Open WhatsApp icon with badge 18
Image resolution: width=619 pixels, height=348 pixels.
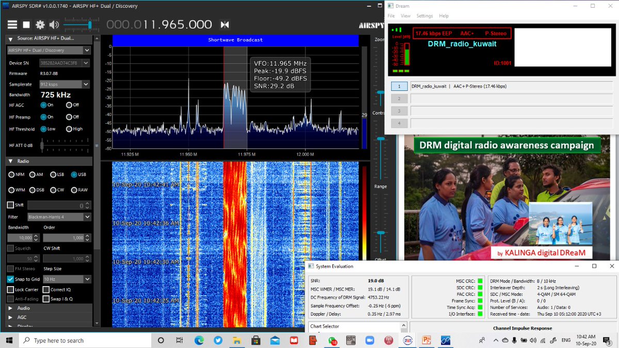coord(332,340)
